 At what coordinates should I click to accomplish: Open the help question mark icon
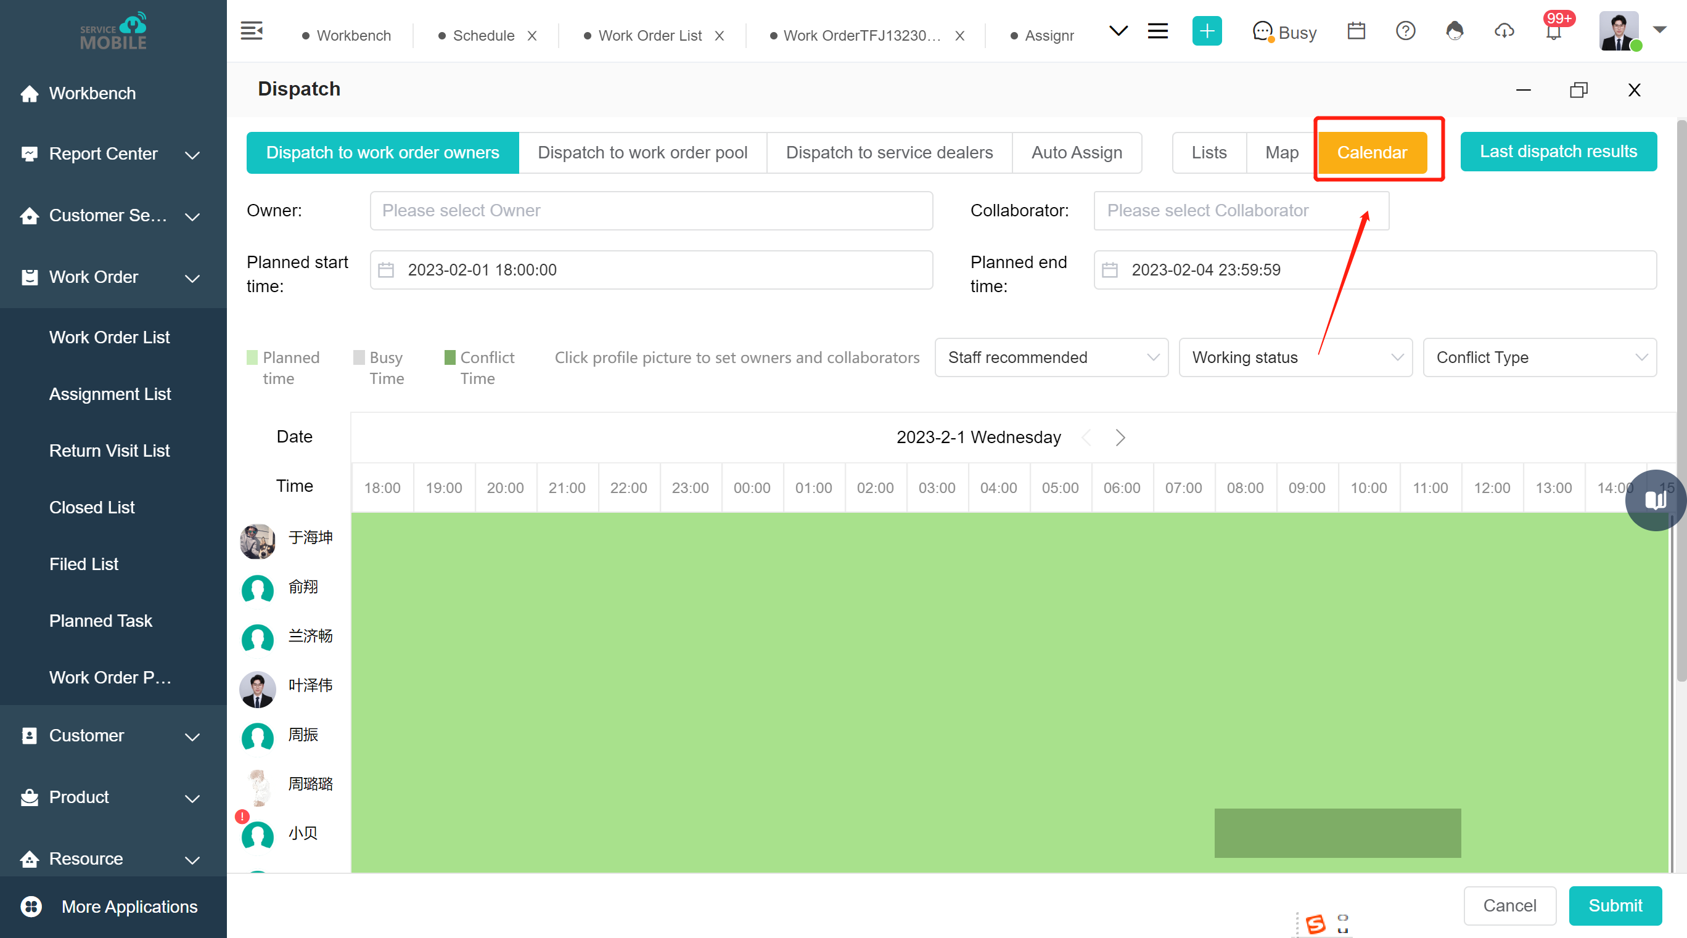(x=1405, y=31)
